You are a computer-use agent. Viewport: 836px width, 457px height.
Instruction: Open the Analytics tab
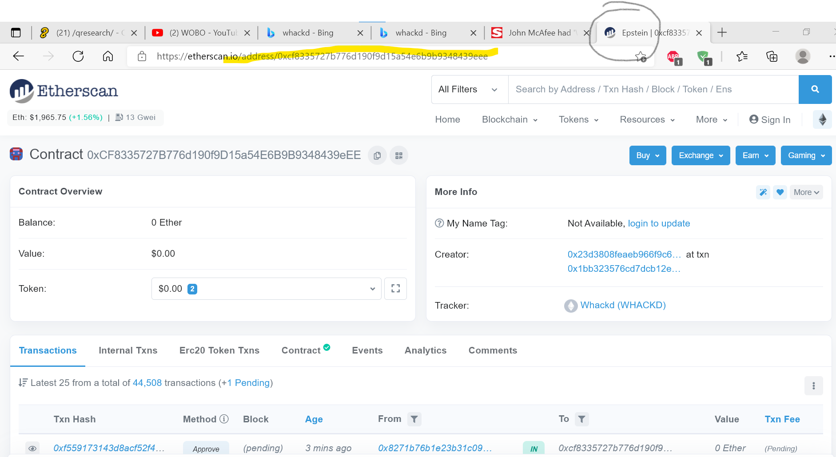coord(426,350)
